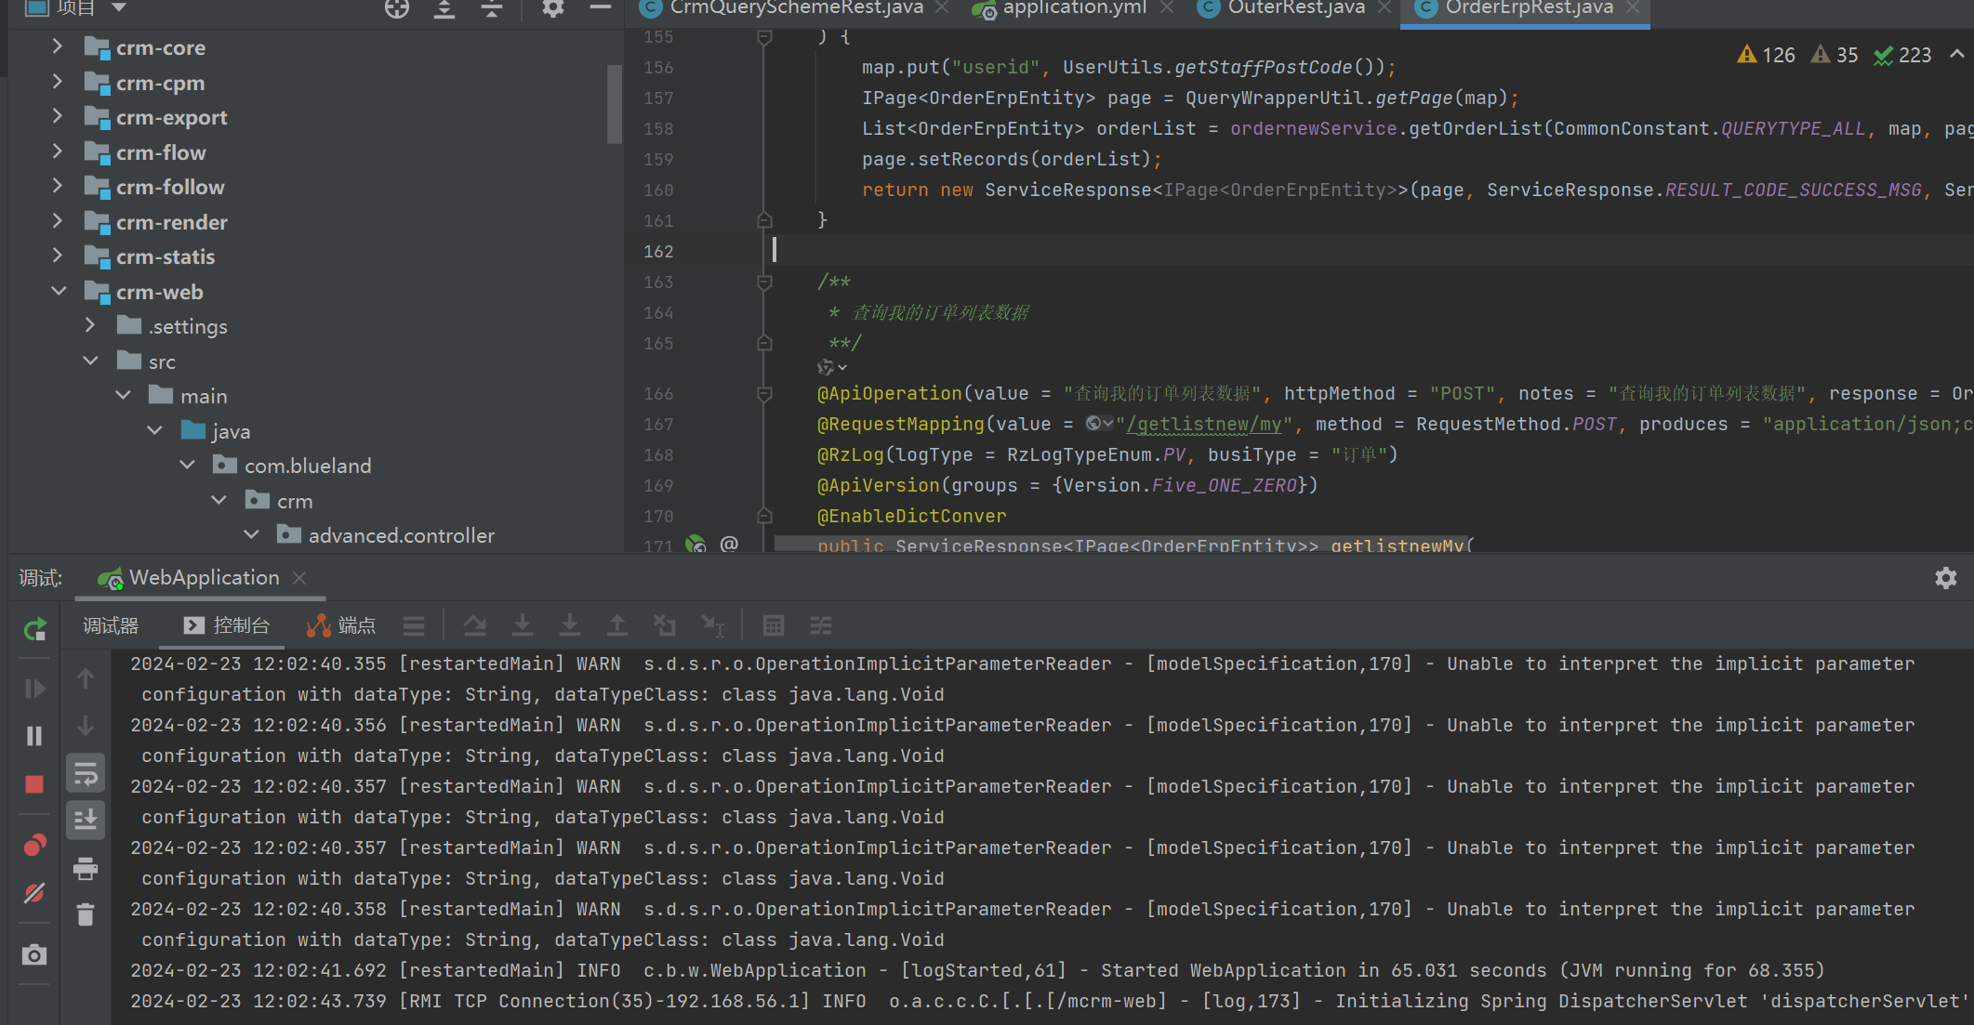This screenshot has height=1025, width=1974.
Task: Click the /getlistnew/my URL mapping link
Action: click(x=1203, y=425)
